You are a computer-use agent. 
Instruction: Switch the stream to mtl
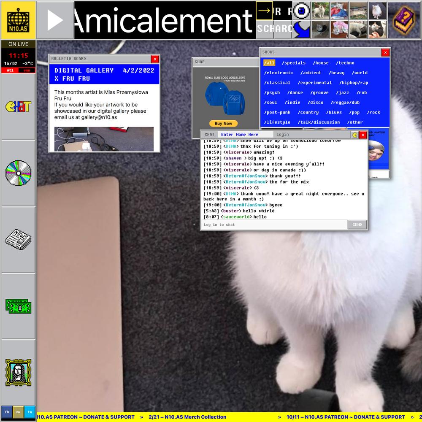[x=10, y=70]
